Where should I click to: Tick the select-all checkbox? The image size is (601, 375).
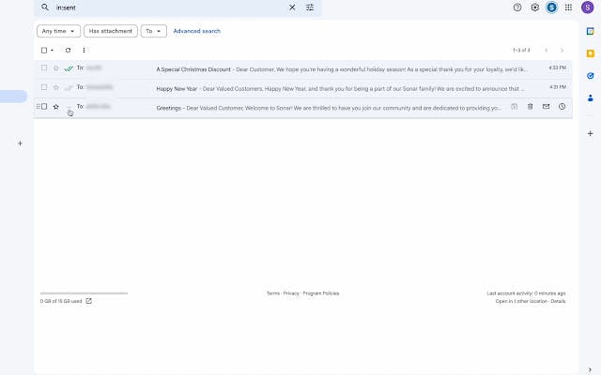(x=44, y=50)
